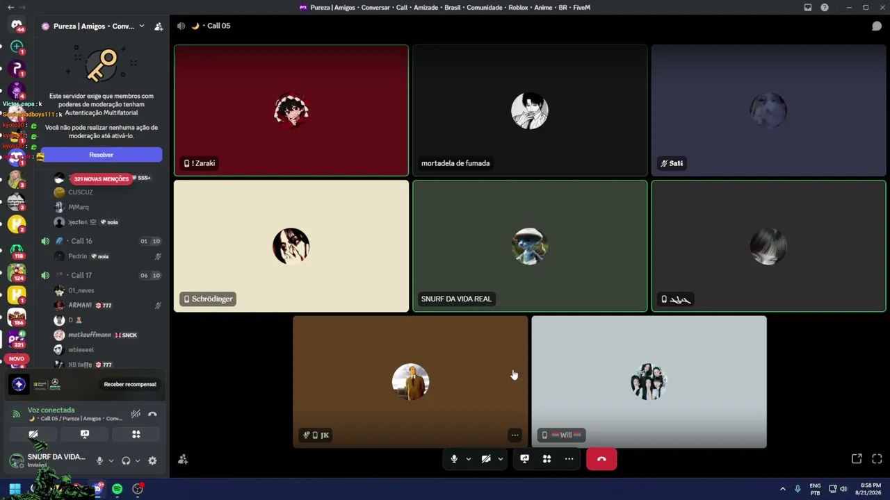Expand the Pureza server name dropdown
Screen dimensions: 890x500
pos(142,26)
